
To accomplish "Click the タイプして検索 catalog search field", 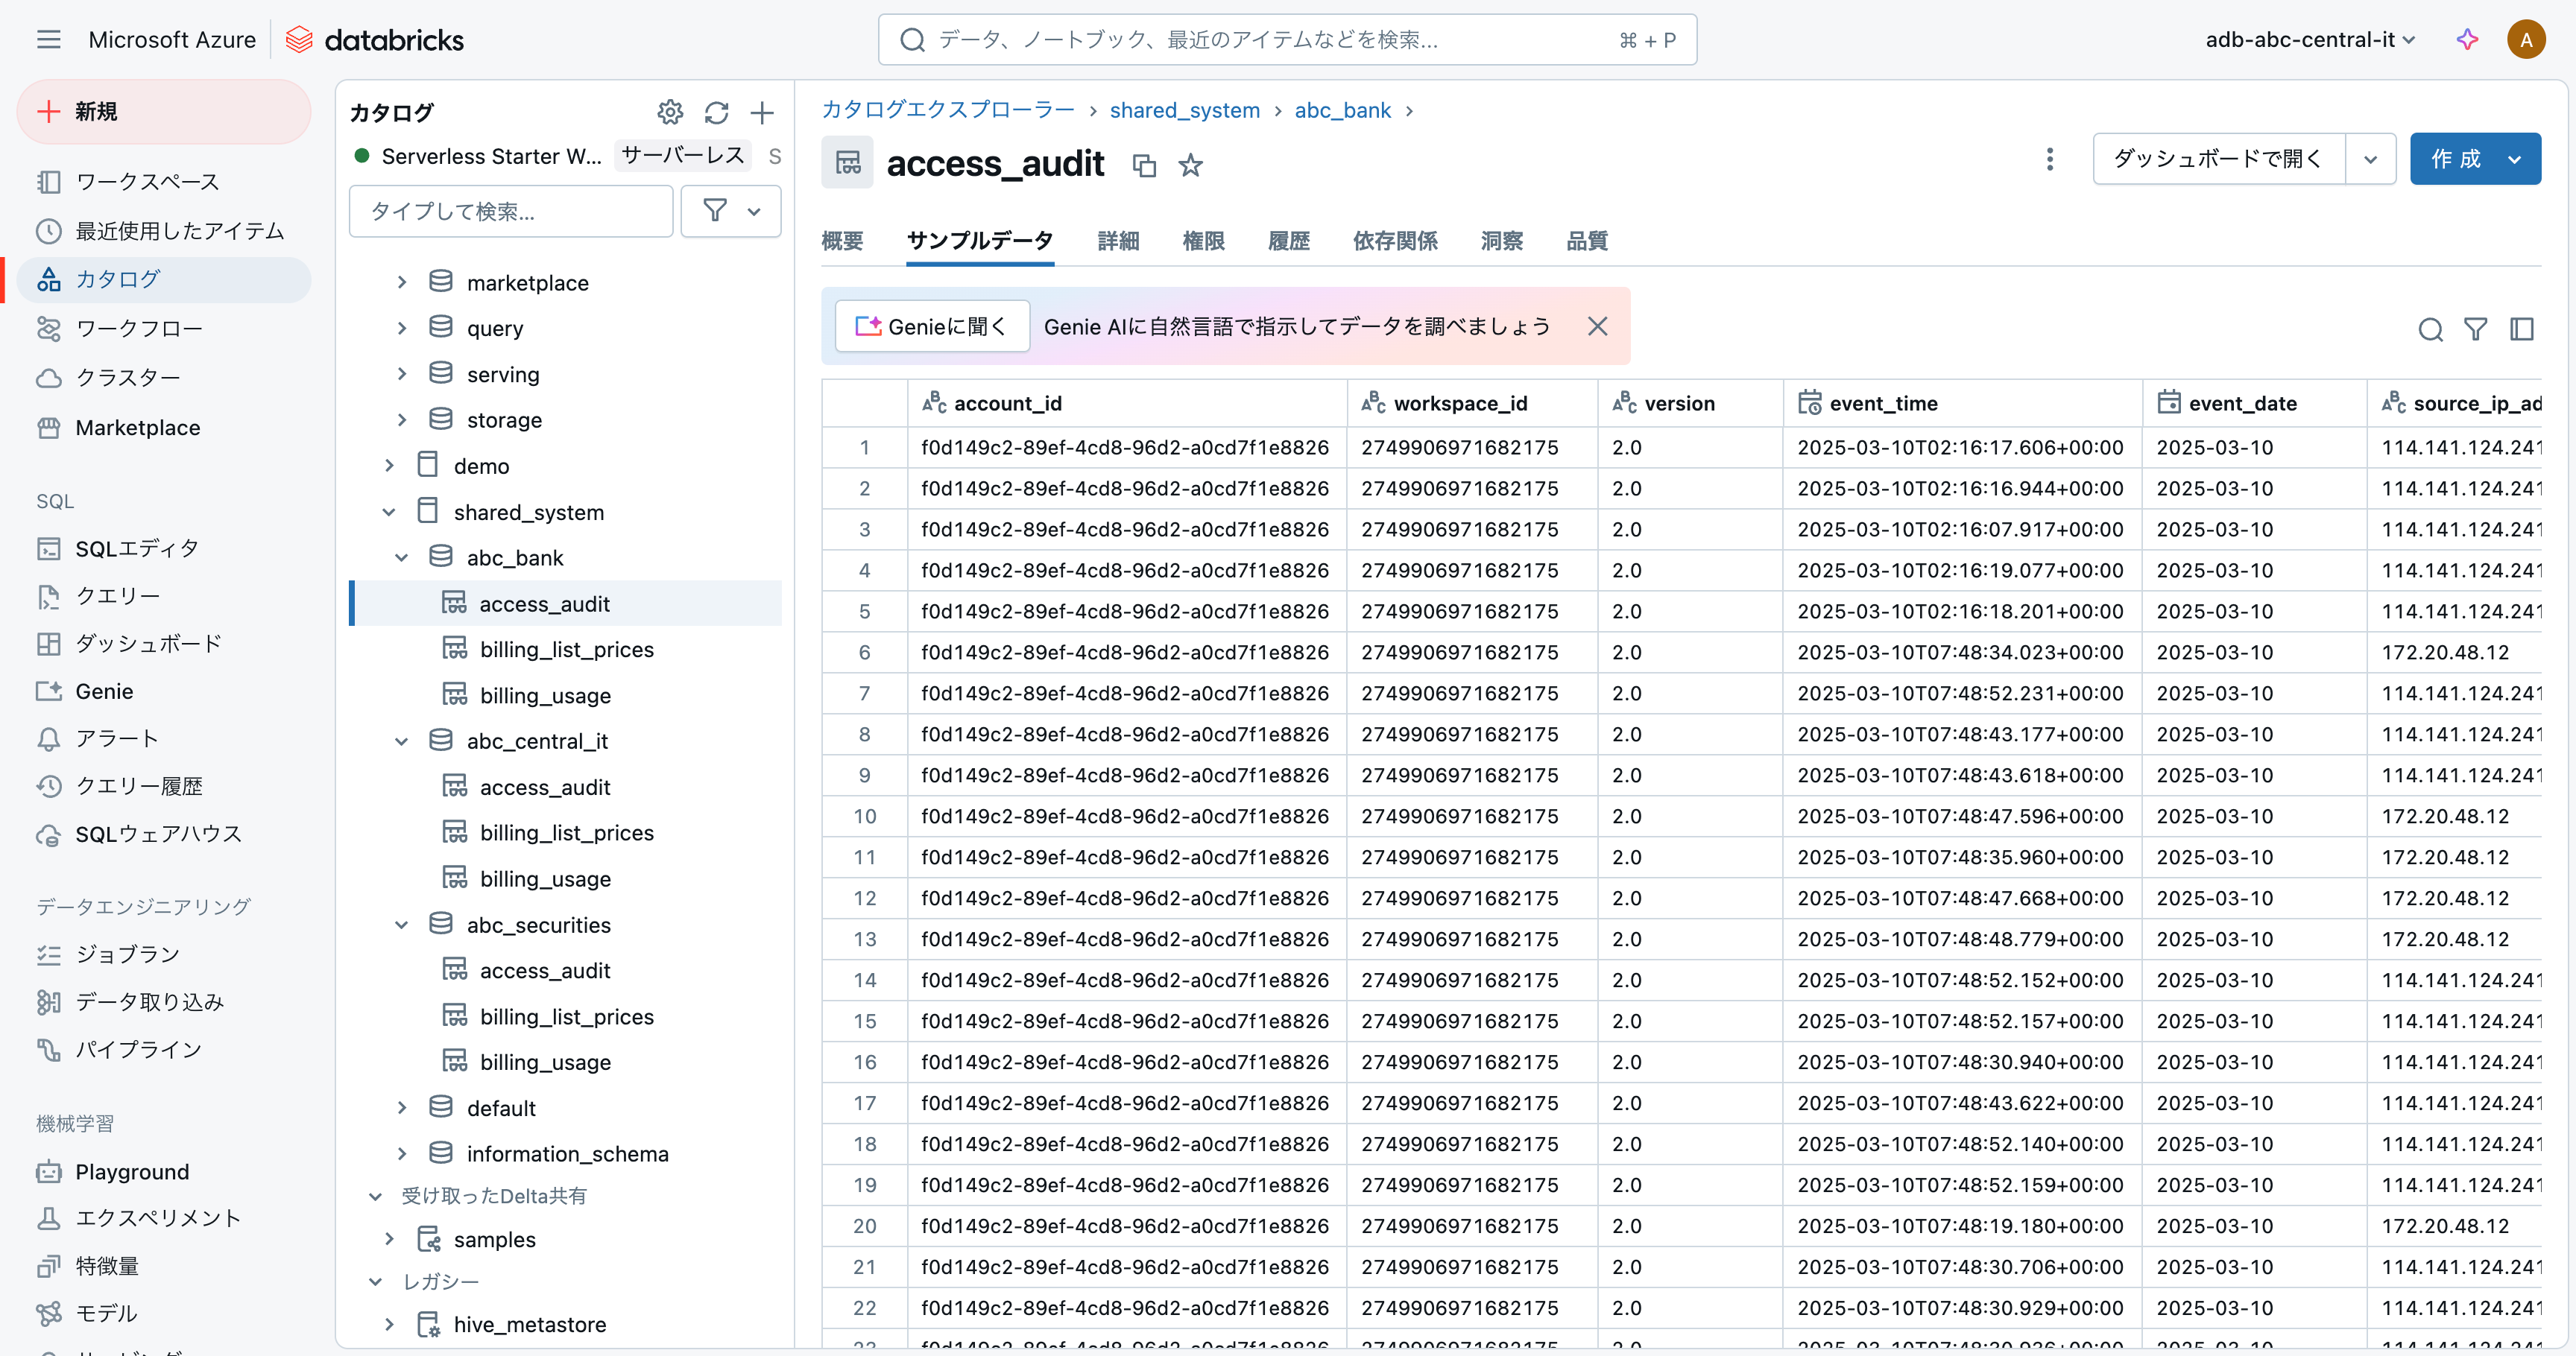I will coord(511,211).
